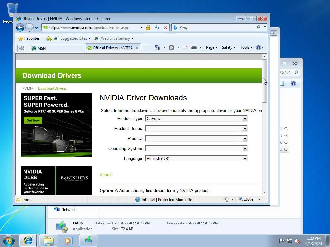The width and height of the screenshot is (330, 247).
Task: Open the Operating System dropdown
Action: point(196,149)
